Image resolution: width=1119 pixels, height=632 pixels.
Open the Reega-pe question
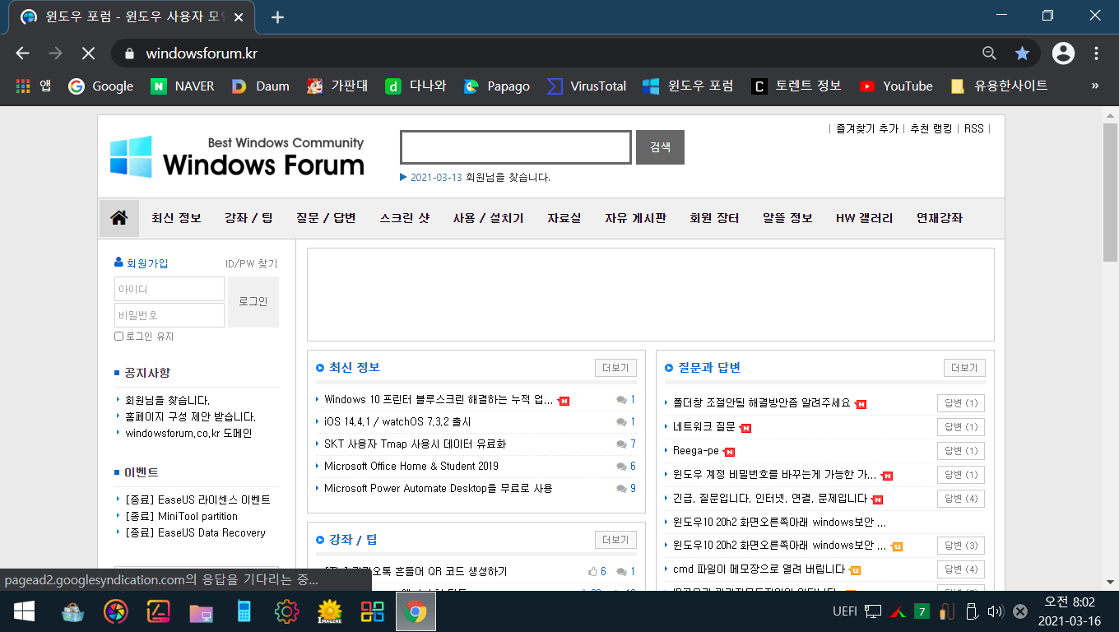[695, 451]
